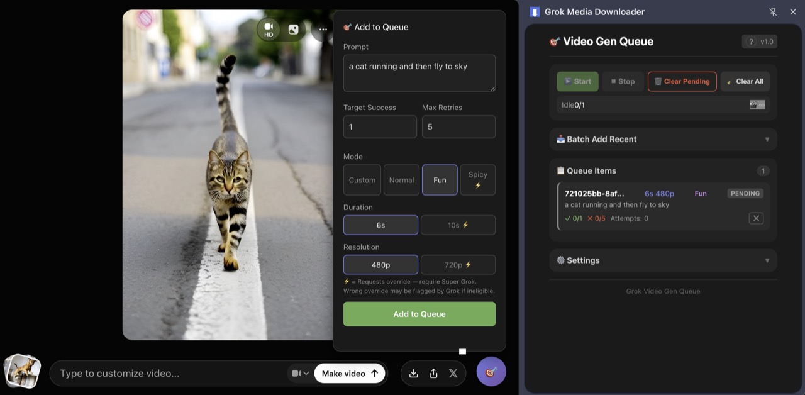Image resolution: width=805 pixels, height=395 pixels.
Task: Click the HD video quality icon
Action: point(268,29)
